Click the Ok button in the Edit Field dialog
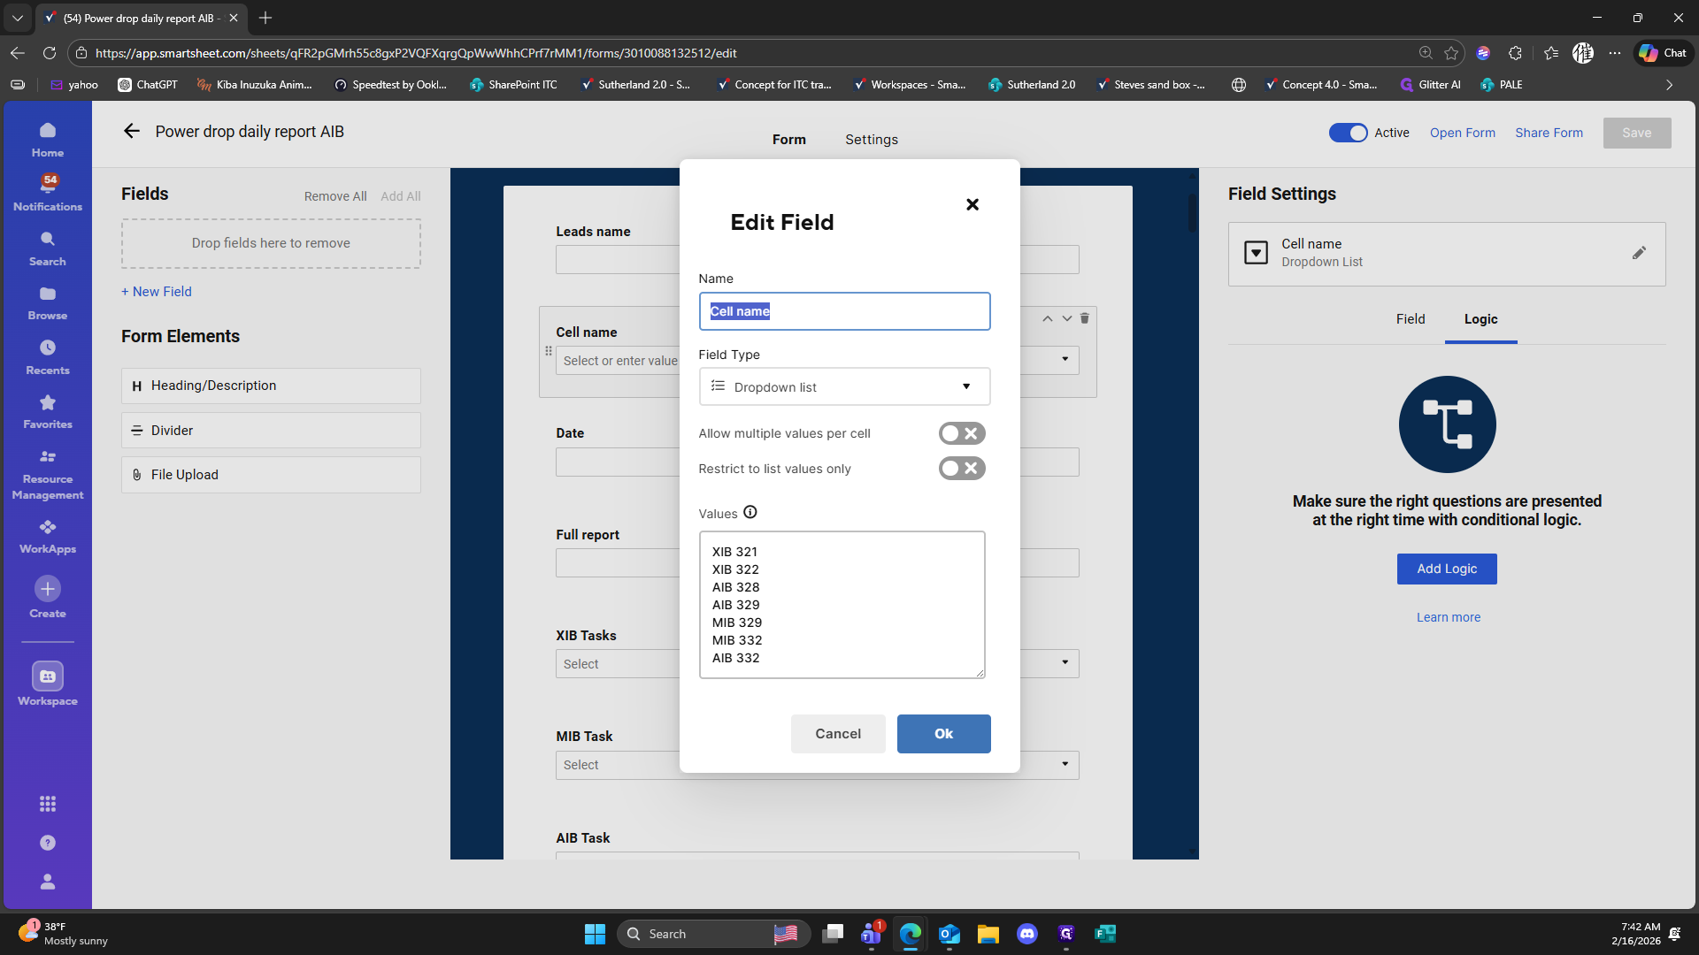Image resolution: width=1699 pixels, height=955 pixels. [x=943, y=734]
